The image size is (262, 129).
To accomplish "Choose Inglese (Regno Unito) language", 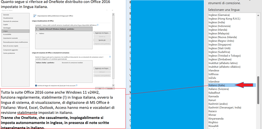I will [x=221, y=41].
